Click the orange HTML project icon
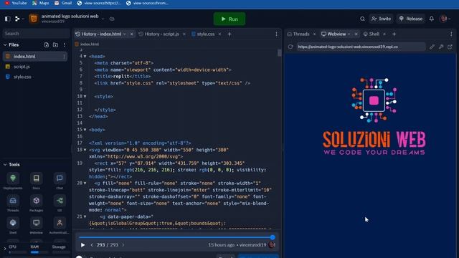Screen dimensions: 459x258 34,19
